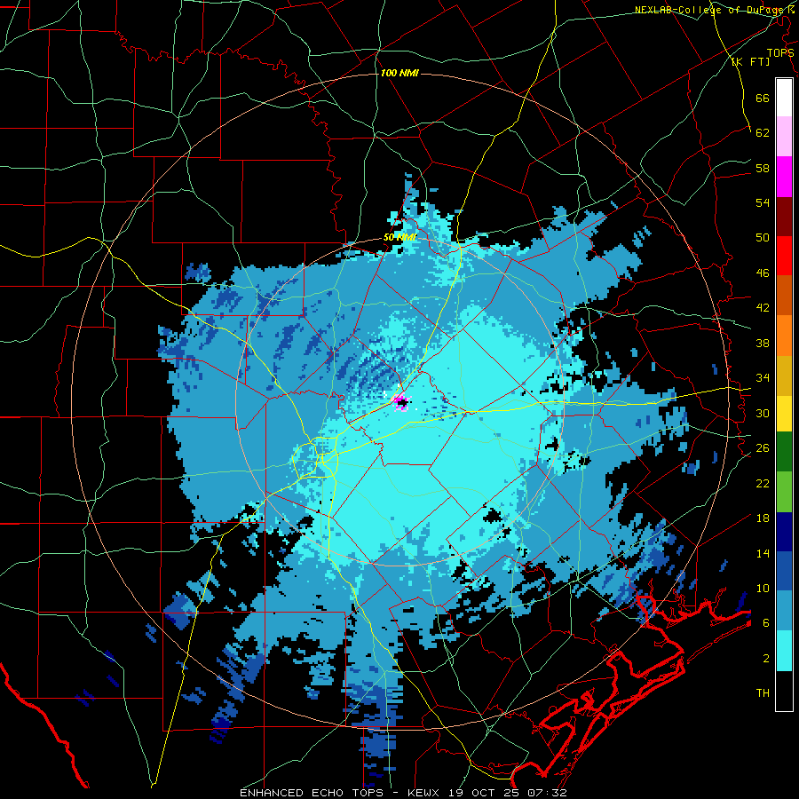Click the '66' legend value

[763, 98]
